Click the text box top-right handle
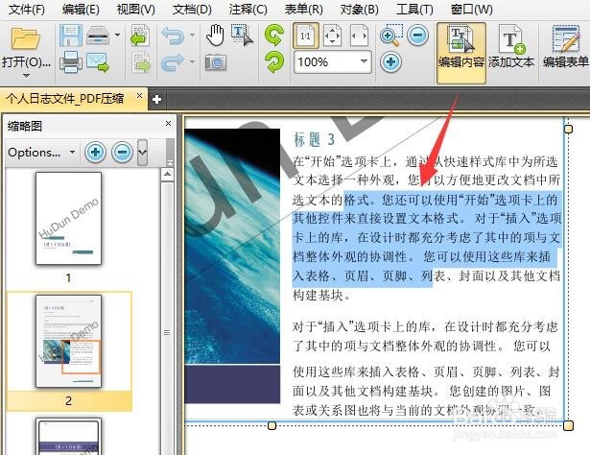The height and width of the screenshot is (455, 590). (x=569, y=129)
